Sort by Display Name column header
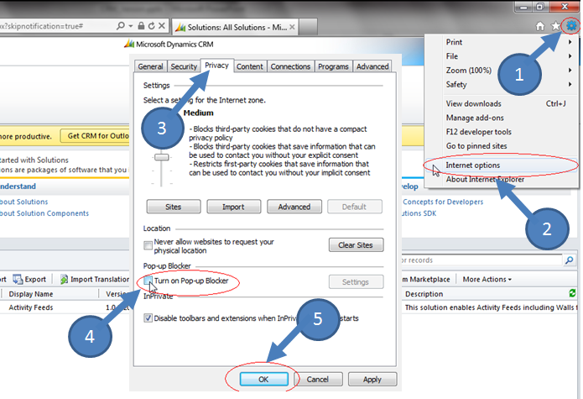This screenshot has height=399, width=583. [31, 294]
